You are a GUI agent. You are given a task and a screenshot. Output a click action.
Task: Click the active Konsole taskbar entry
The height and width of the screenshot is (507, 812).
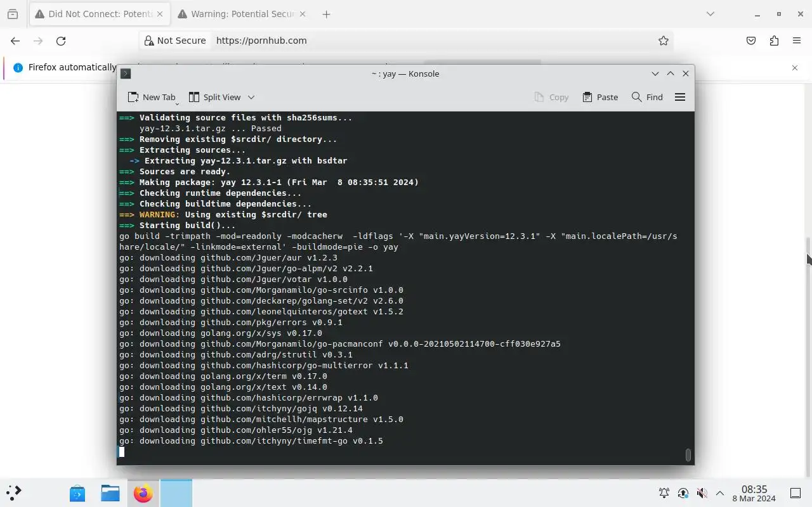point(176,493)
